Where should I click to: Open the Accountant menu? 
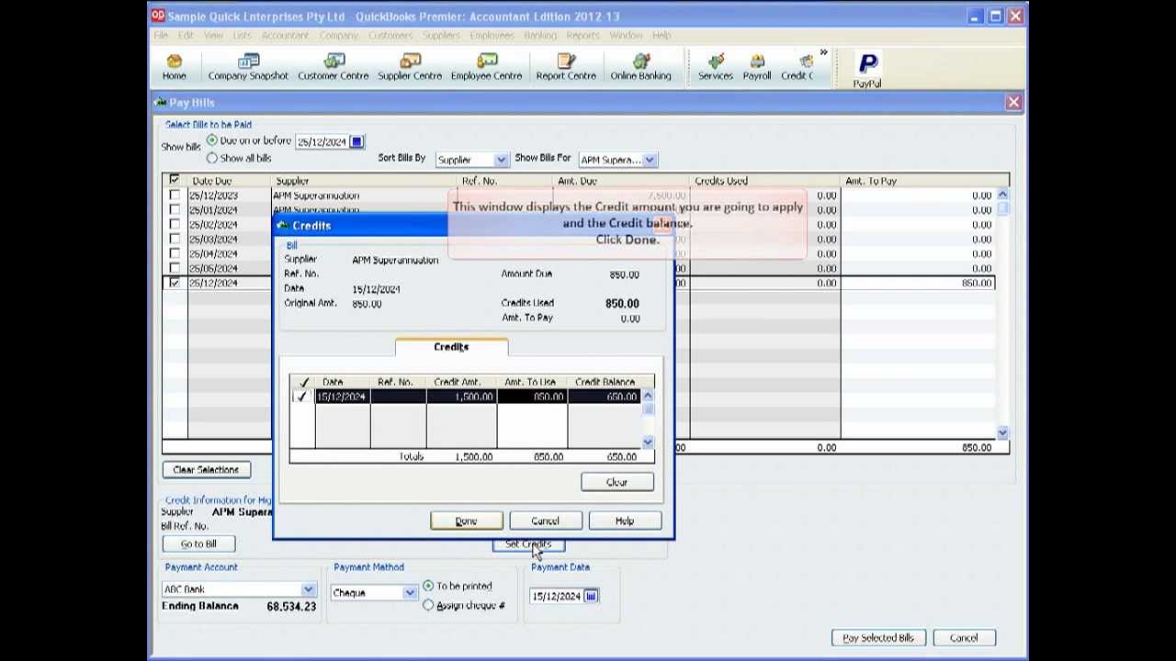click(x=285, y=35)
